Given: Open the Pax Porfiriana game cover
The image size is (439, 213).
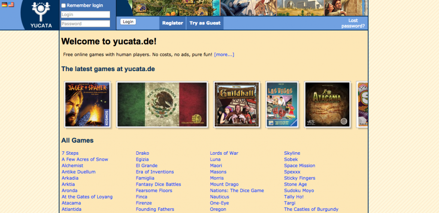Looking at the screenshot, I should coord(162,105).
